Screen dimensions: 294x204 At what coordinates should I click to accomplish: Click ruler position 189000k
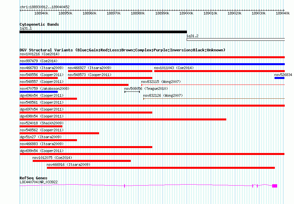[186, 13]
